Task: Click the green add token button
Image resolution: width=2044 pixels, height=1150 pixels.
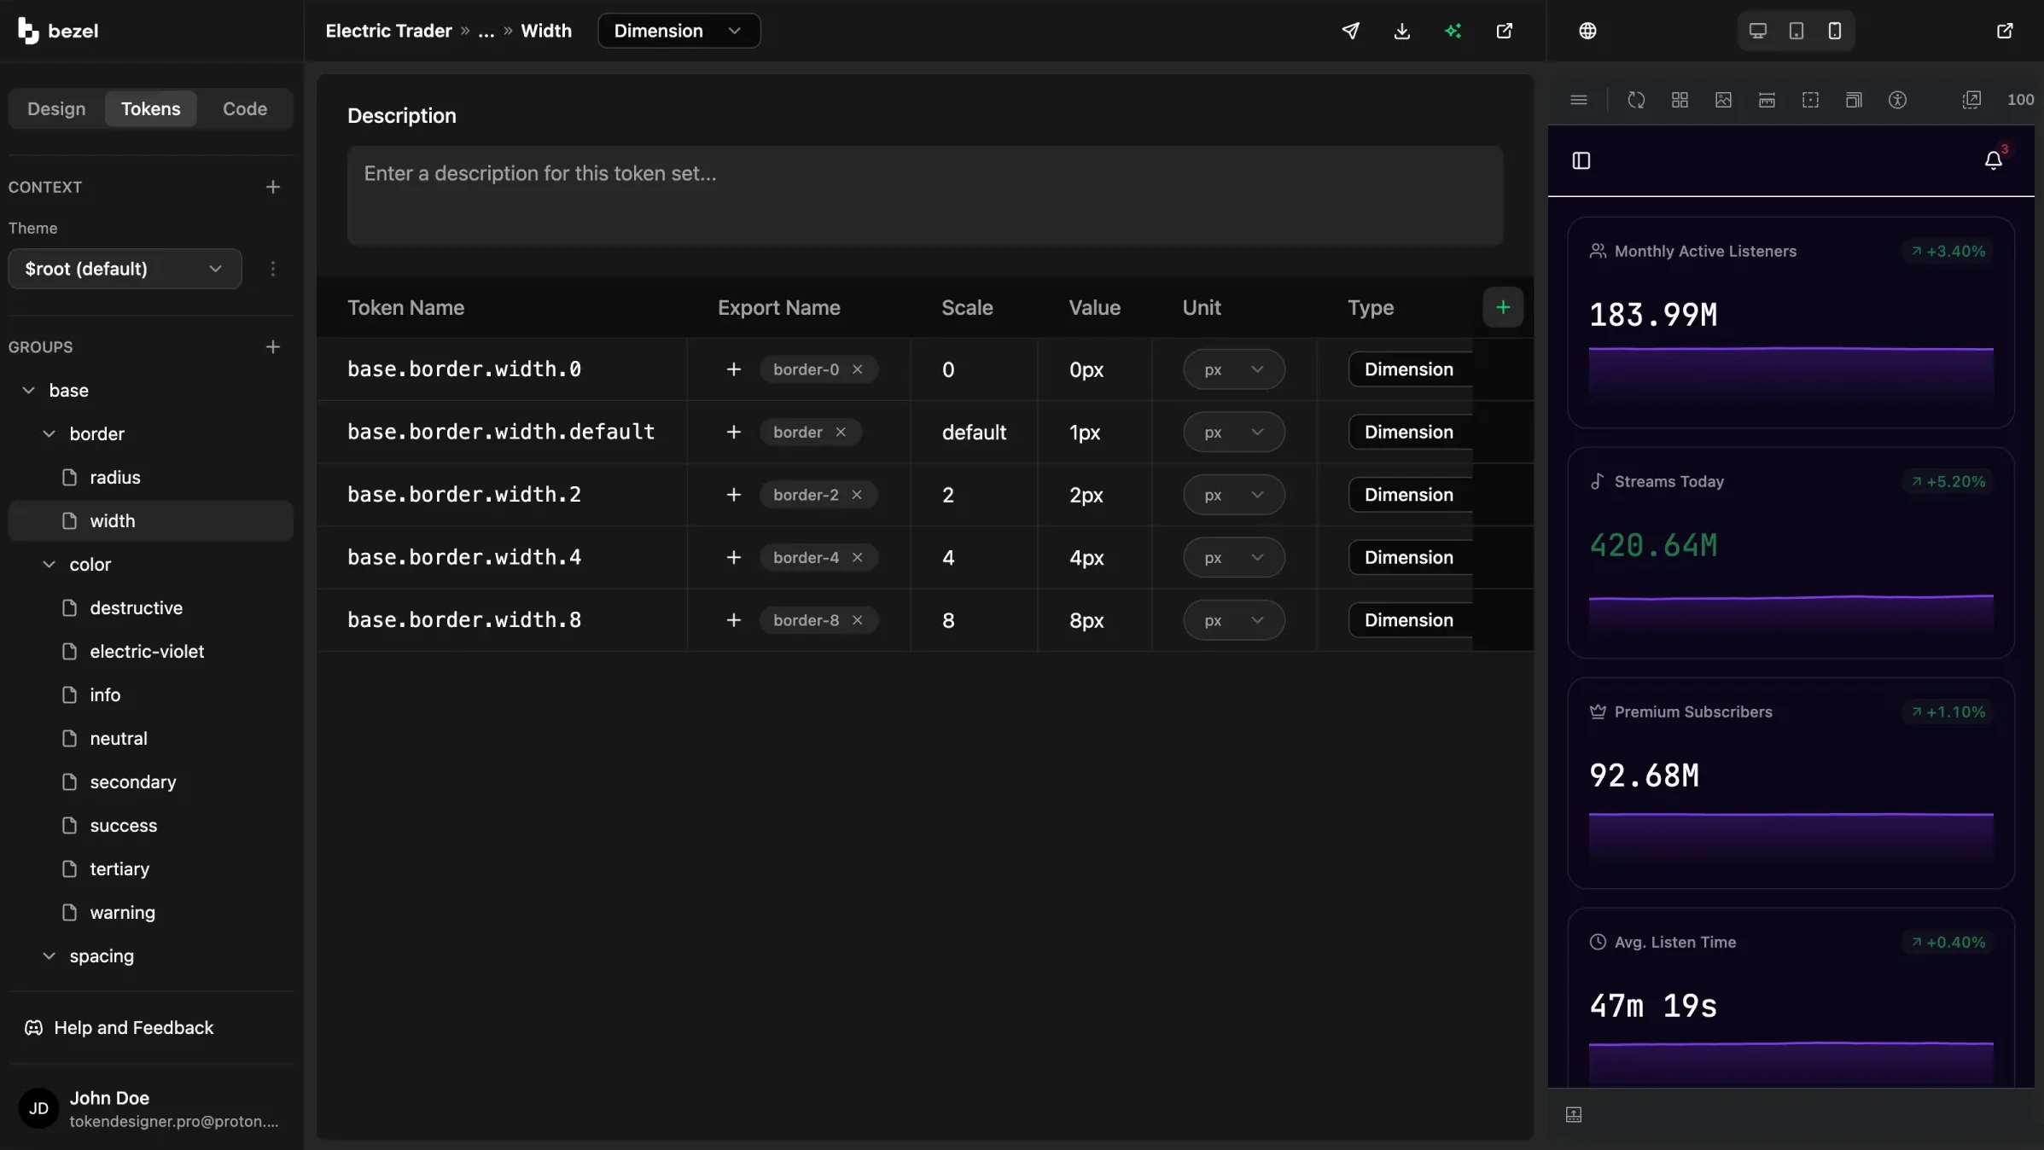Action: pyautogui.click(x=1502, y=307)
